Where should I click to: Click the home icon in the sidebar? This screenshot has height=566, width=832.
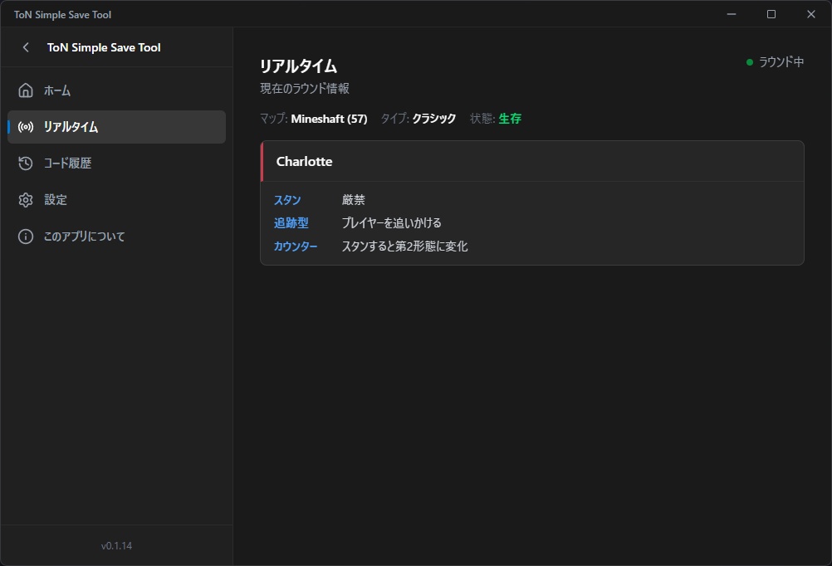coord(26,90)
